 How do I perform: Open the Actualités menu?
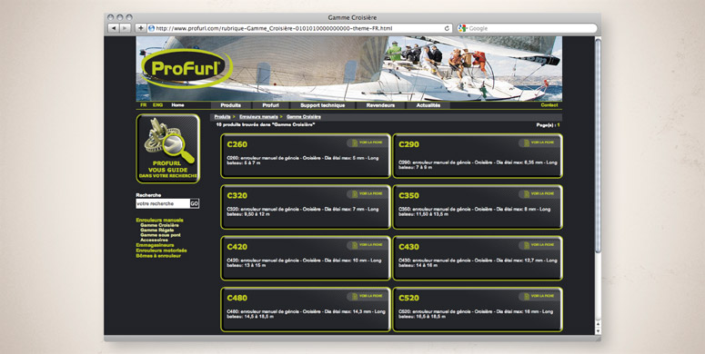pos(428,105)
